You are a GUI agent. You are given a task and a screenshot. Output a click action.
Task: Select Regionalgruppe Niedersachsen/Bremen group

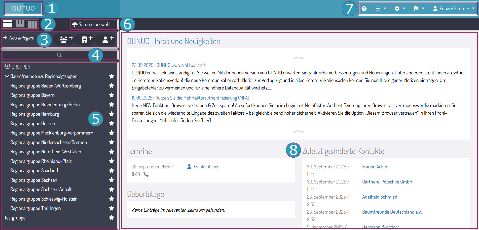click(x=49, y=142)
